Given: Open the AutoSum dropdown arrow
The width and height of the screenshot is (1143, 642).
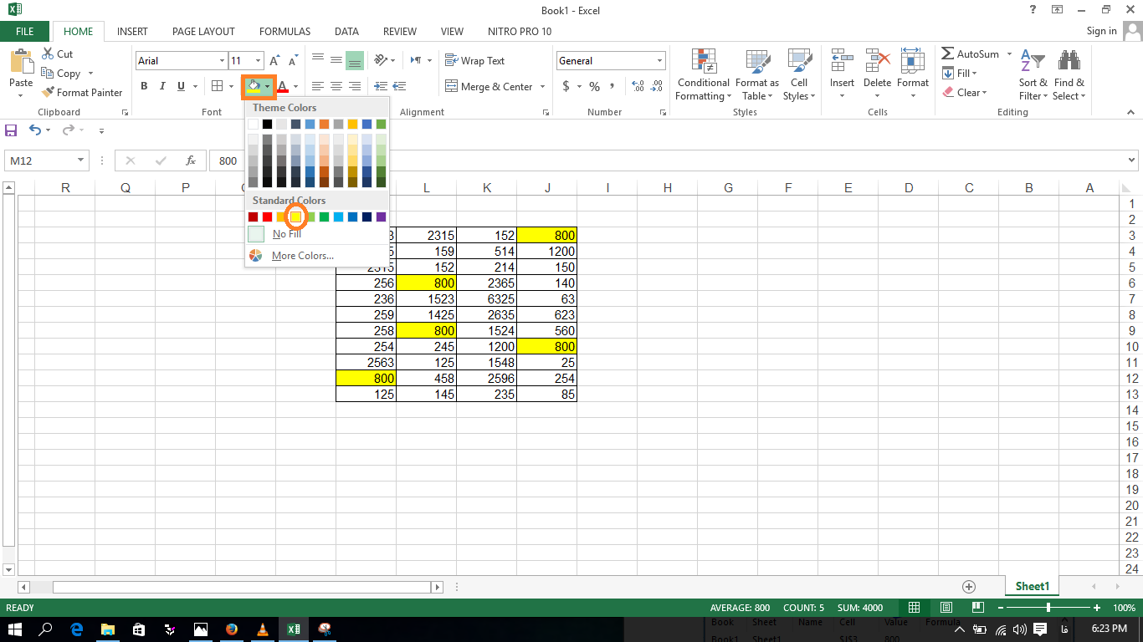Looking at the screenshot, I should (1009, 54).
